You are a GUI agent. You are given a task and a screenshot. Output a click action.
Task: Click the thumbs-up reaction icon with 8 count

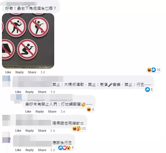pos(147,89)
